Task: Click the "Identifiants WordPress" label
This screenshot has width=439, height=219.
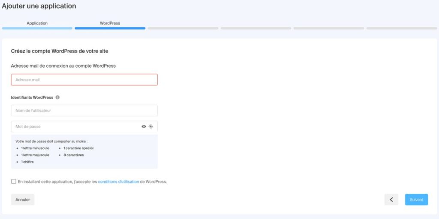Action: point(32,98)
